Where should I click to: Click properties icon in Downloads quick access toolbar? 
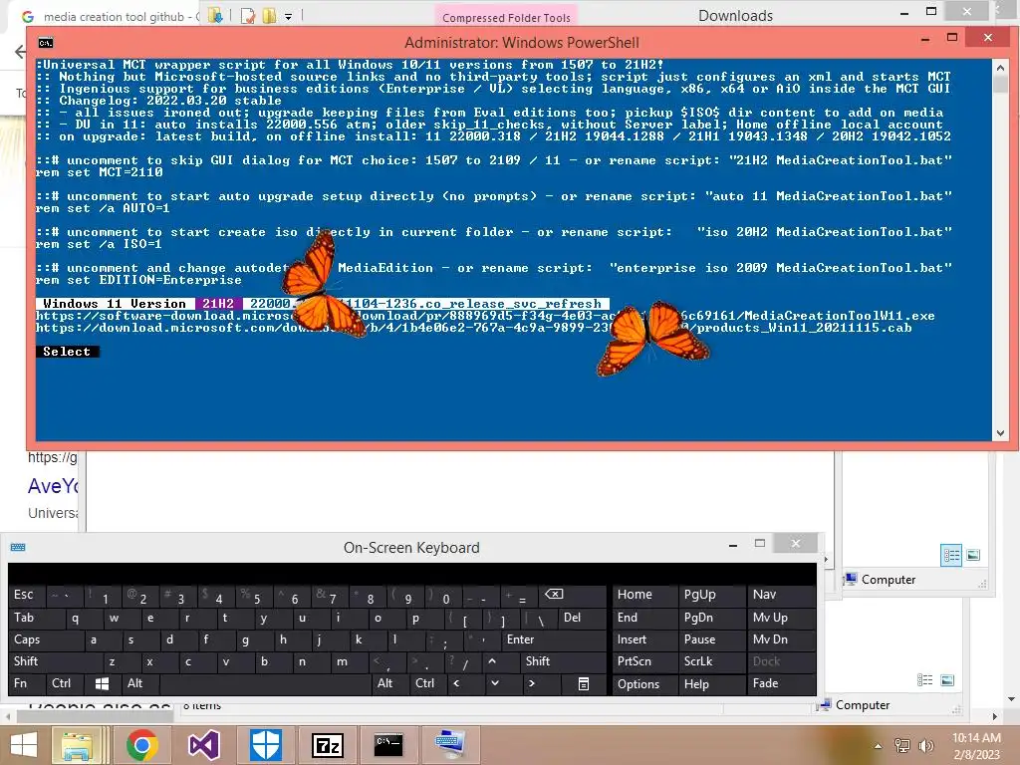tap(248, 16)
